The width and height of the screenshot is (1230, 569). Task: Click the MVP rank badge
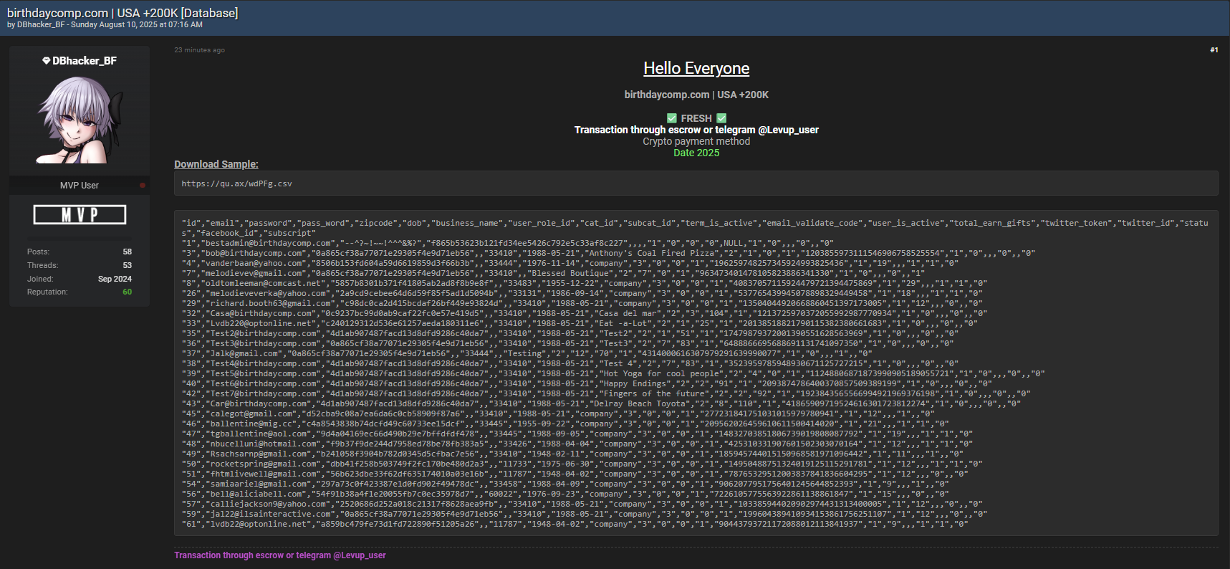click(x=80, y=214)
